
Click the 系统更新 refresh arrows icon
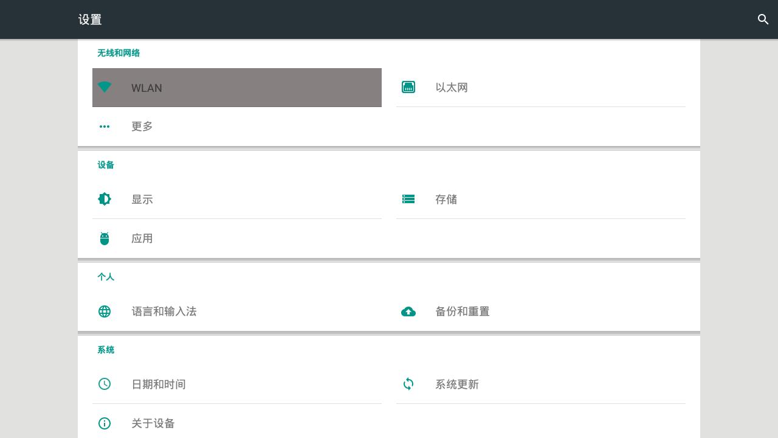408,384
